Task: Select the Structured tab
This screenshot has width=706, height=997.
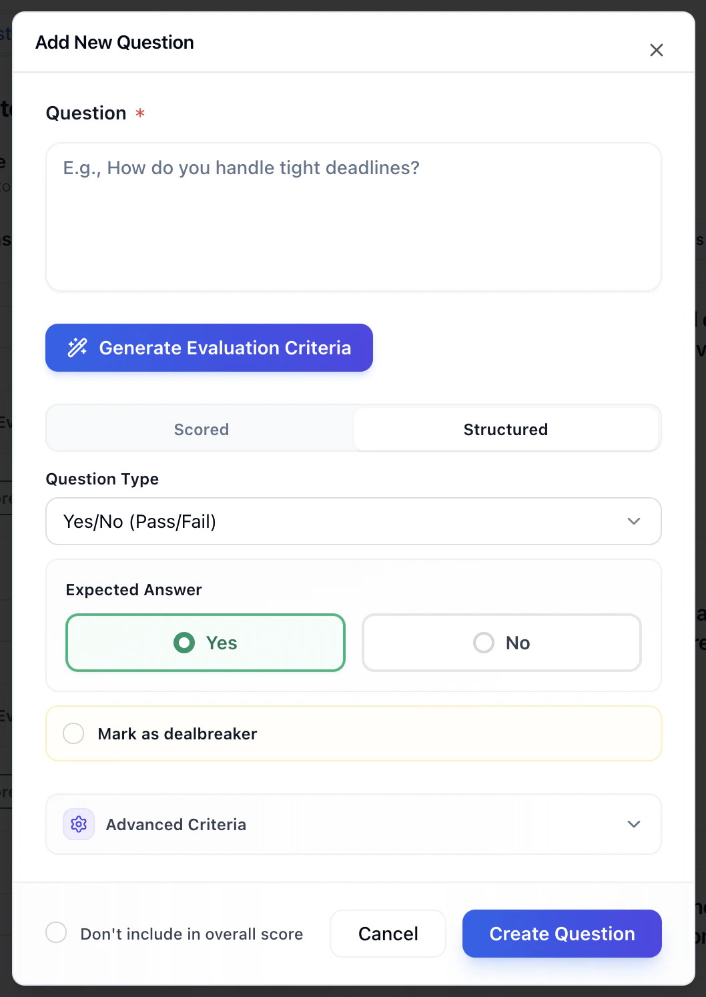Action: tap(506, 429)
